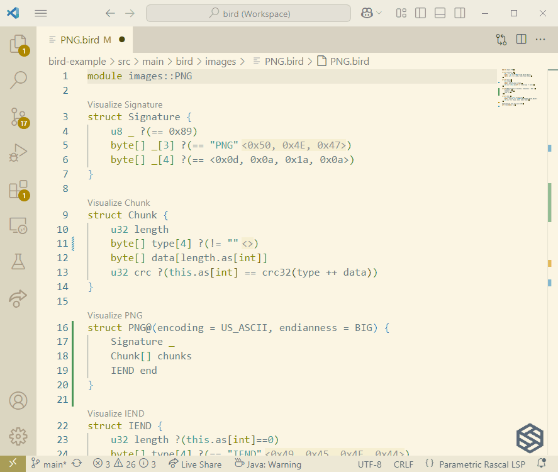Split the editor using the split icon

[521, 39]
